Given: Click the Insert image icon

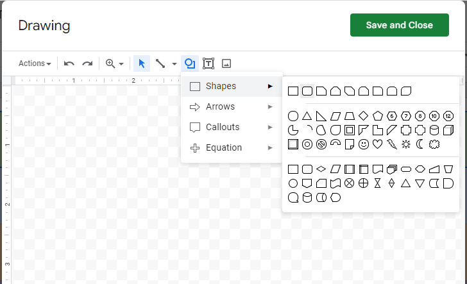Looking at the screenshot, I should click(x=226, y=63).
